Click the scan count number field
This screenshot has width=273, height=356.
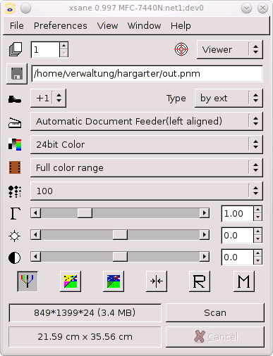(x=45, y=50)
